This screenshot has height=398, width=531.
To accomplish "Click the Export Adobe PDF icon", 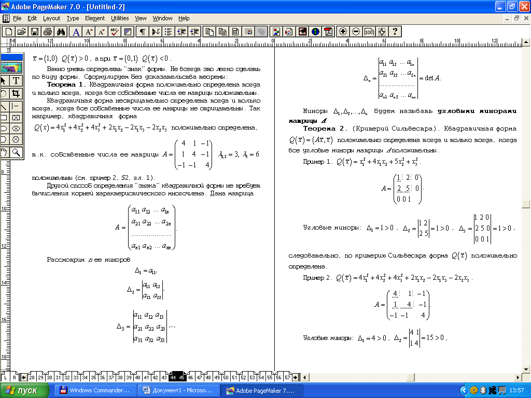I will click(x=328, y=32).
